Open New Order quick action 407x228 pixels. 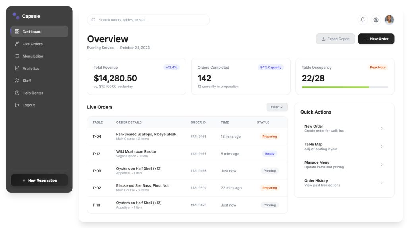click(x=344, y=128)
